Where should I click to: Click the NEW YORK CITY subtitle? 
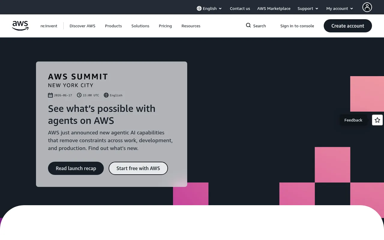pyautogui.click(x=71, y=85)
